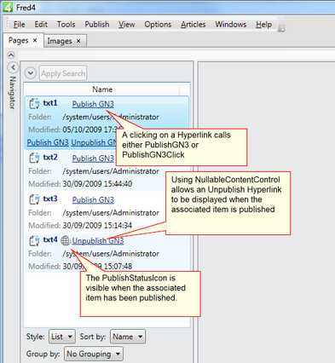The width and height of the screenshot is (335, 363).
Task: Open the Options menu
Action: pyautogui.click(x=158, y=25)
